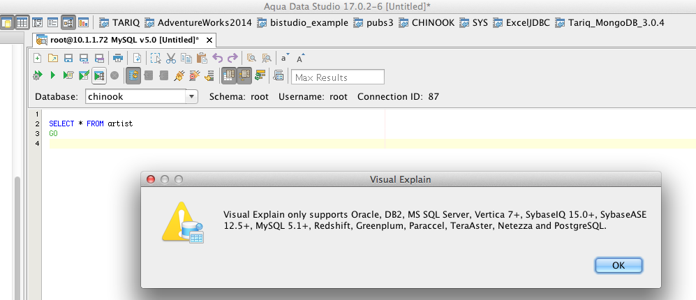Open the pubs3 server shortcut
Image resolution: width=696 pixels, height=300 pixels.
[x=373, y=22]
